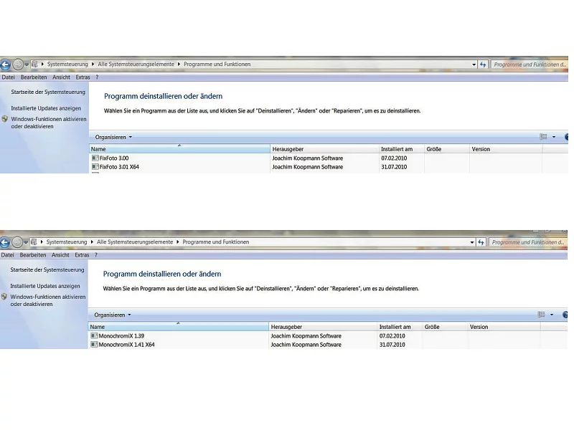Viewport: 574px width, 430px height.
Task: Open the Organisieren dropdown in the lower window
Action: (x=113, y=315)
